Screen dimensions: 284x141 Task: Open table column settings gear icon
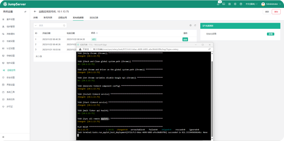190,26
